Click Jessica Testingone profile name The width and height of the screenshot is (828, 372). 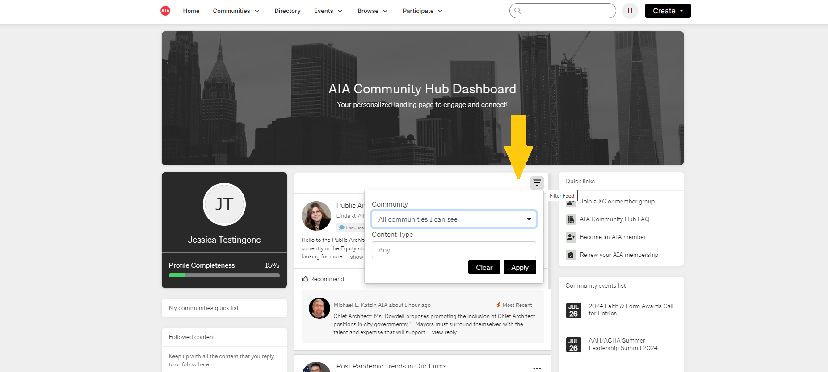click(x=224, y=240)
